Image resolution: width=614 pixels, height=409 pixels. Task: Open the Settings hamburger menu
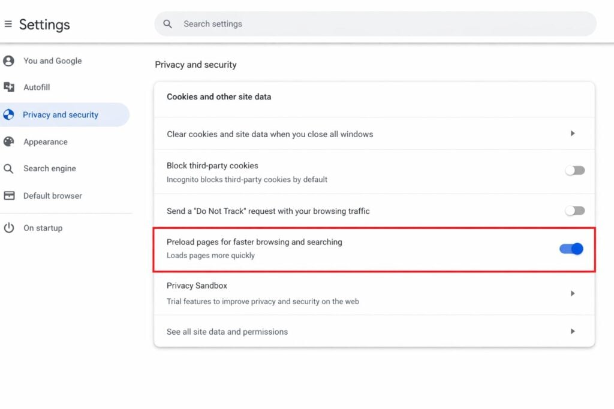(8, 24)
